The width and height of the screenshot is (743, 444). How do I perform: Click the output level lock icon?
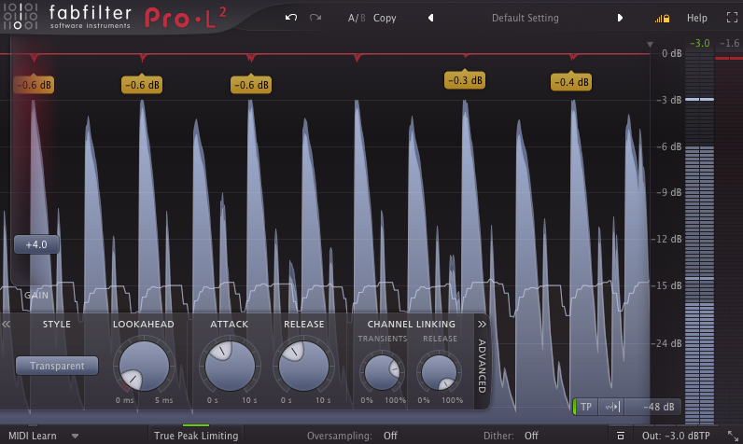[662, 18]
